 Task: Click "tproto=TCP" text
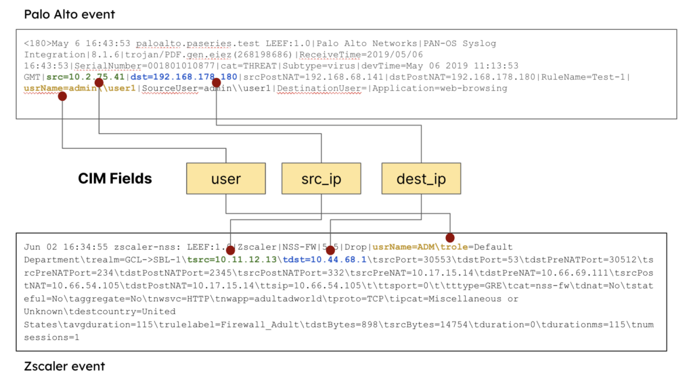pos(356,299)
